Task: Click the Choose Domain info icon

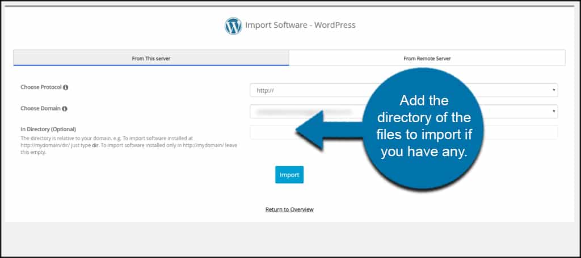Action: (x=65, y=109)
